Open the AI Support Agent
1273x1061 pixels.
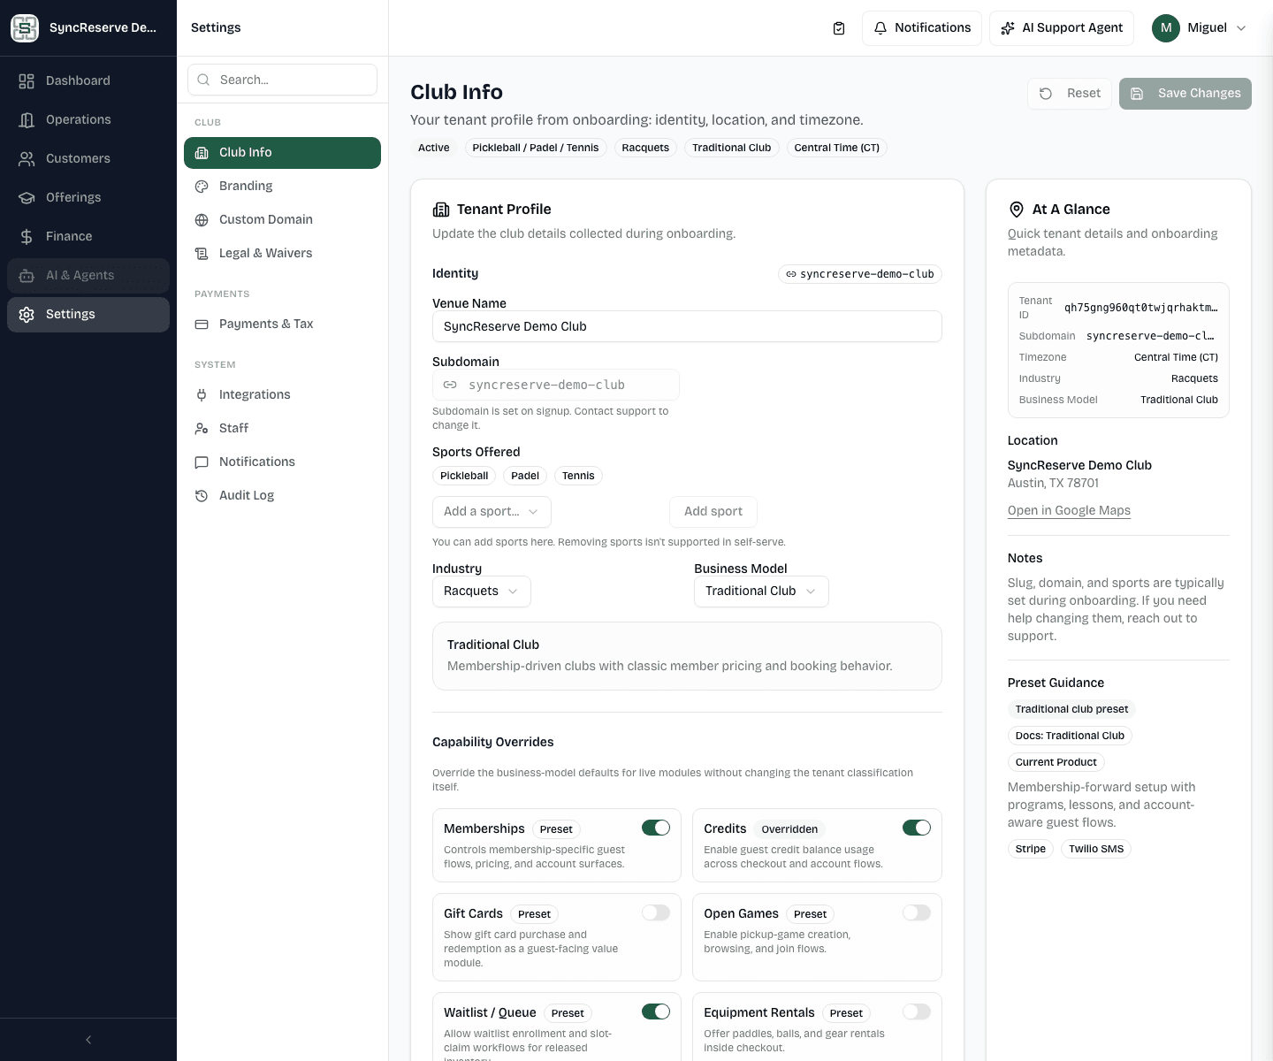coord(1061,27)
